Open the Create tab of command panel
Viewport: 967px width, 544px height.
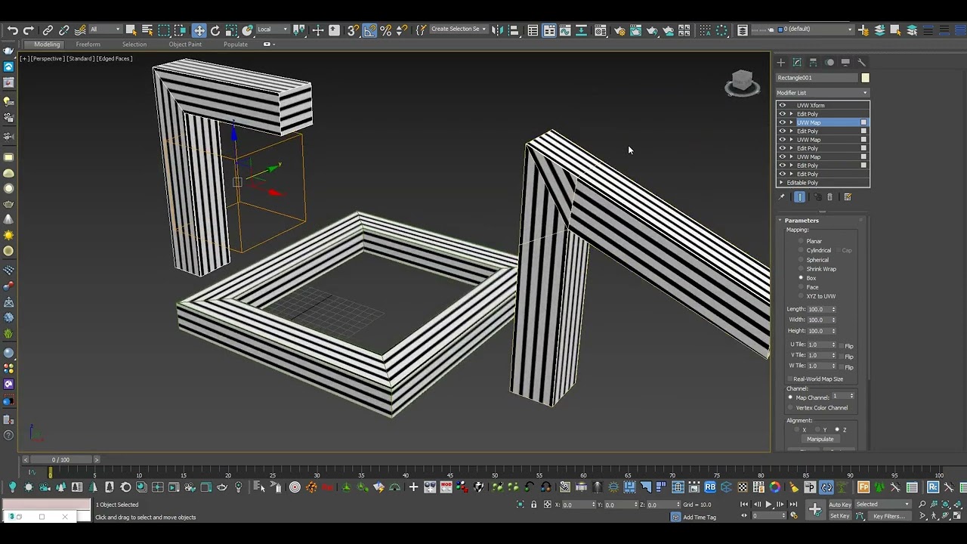click(781, 63)
